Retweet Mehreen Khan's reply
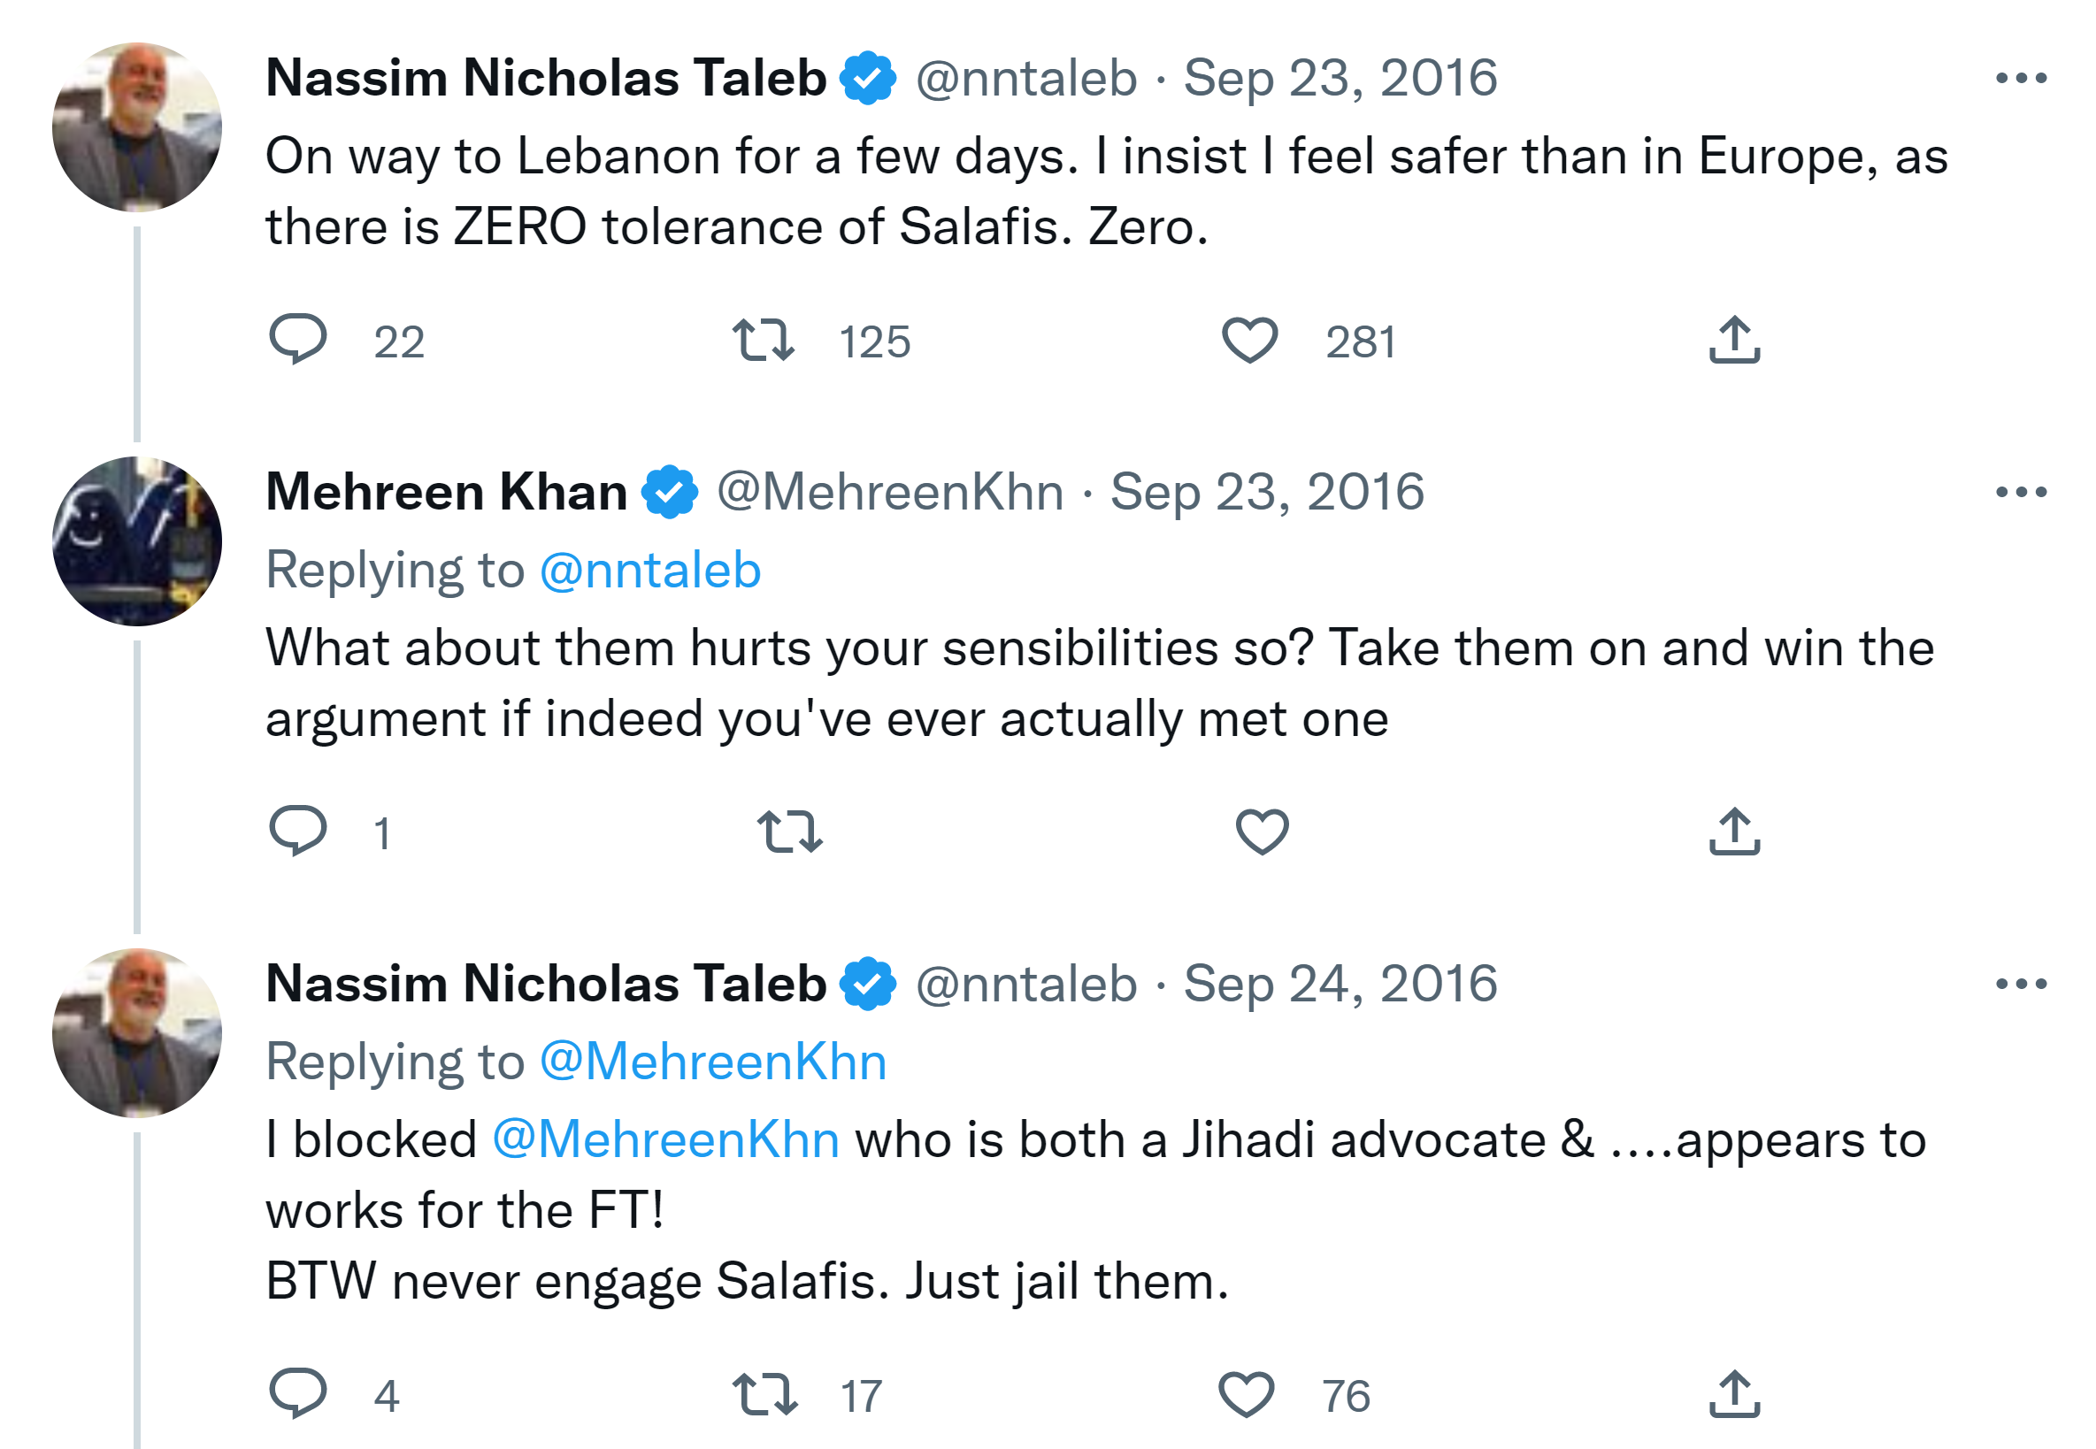This screenshot has width=2096, height=1449. tap(789, 832)
